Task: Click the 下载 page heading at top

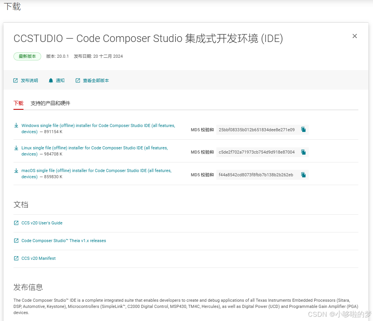Action: click(12, 7)
